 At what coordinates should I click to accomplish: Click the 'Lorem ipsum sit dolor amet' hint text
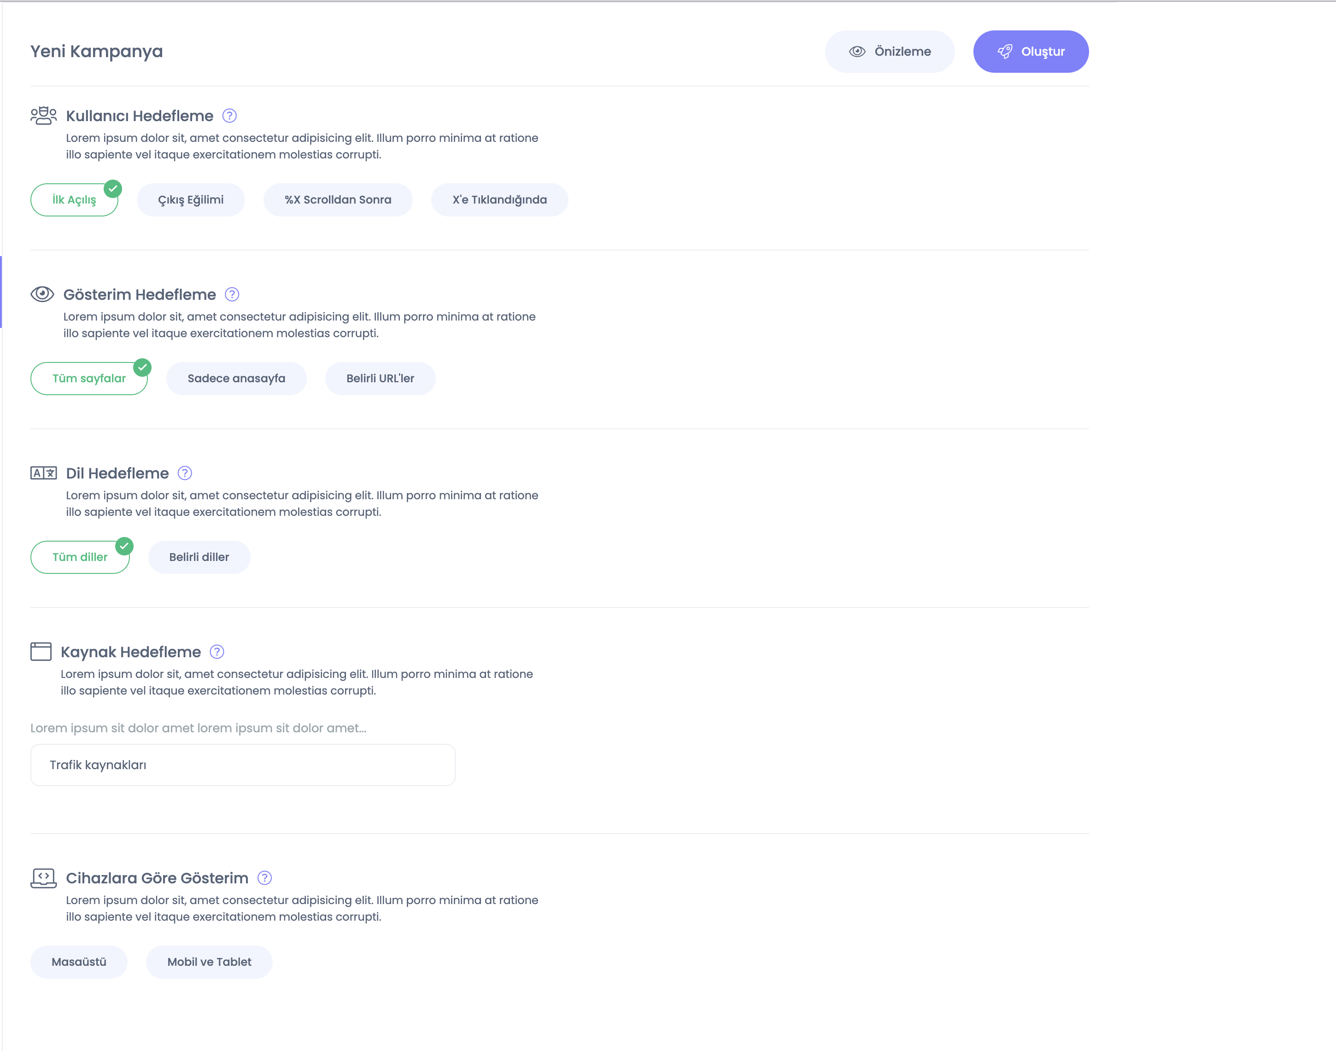(198, 728)
